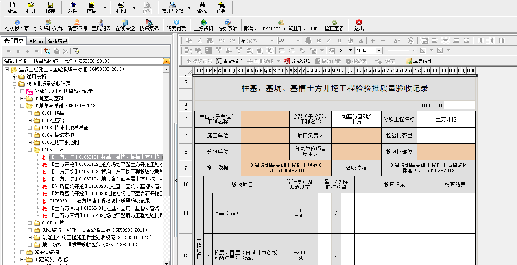
Task: Click the 检验批容量 empty input cell
Action: pos(446,135)
